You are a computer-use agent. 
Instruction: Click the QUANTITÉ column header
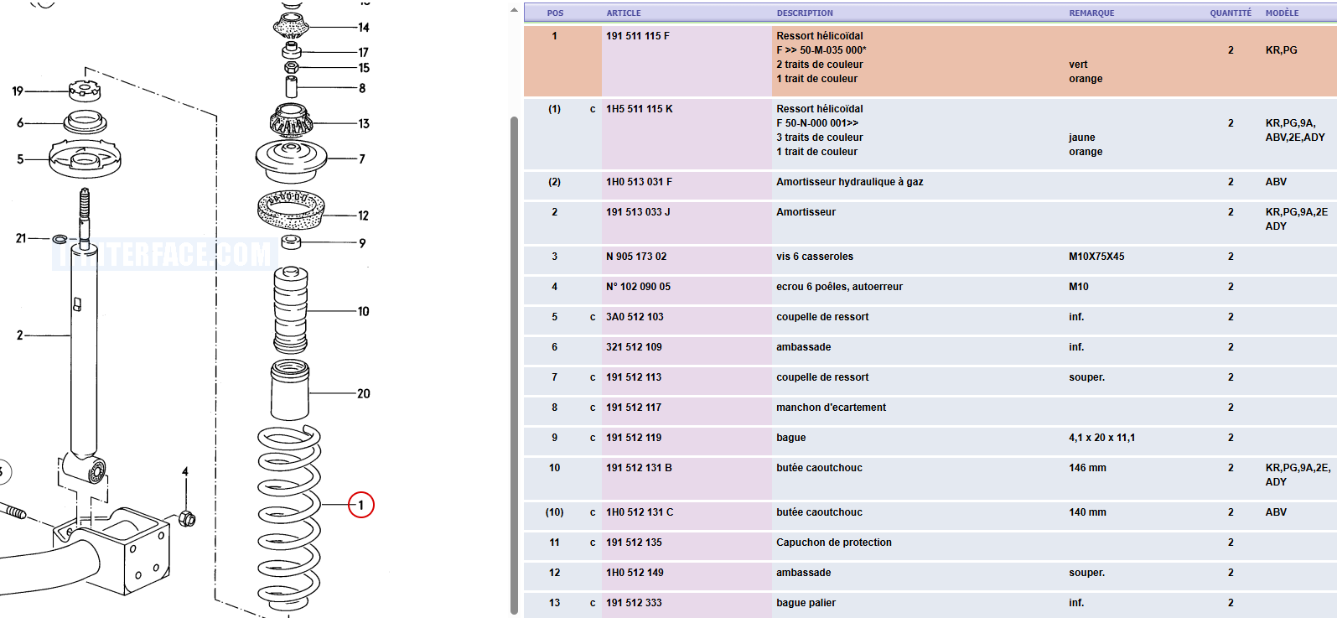(x=1230, y=13)
